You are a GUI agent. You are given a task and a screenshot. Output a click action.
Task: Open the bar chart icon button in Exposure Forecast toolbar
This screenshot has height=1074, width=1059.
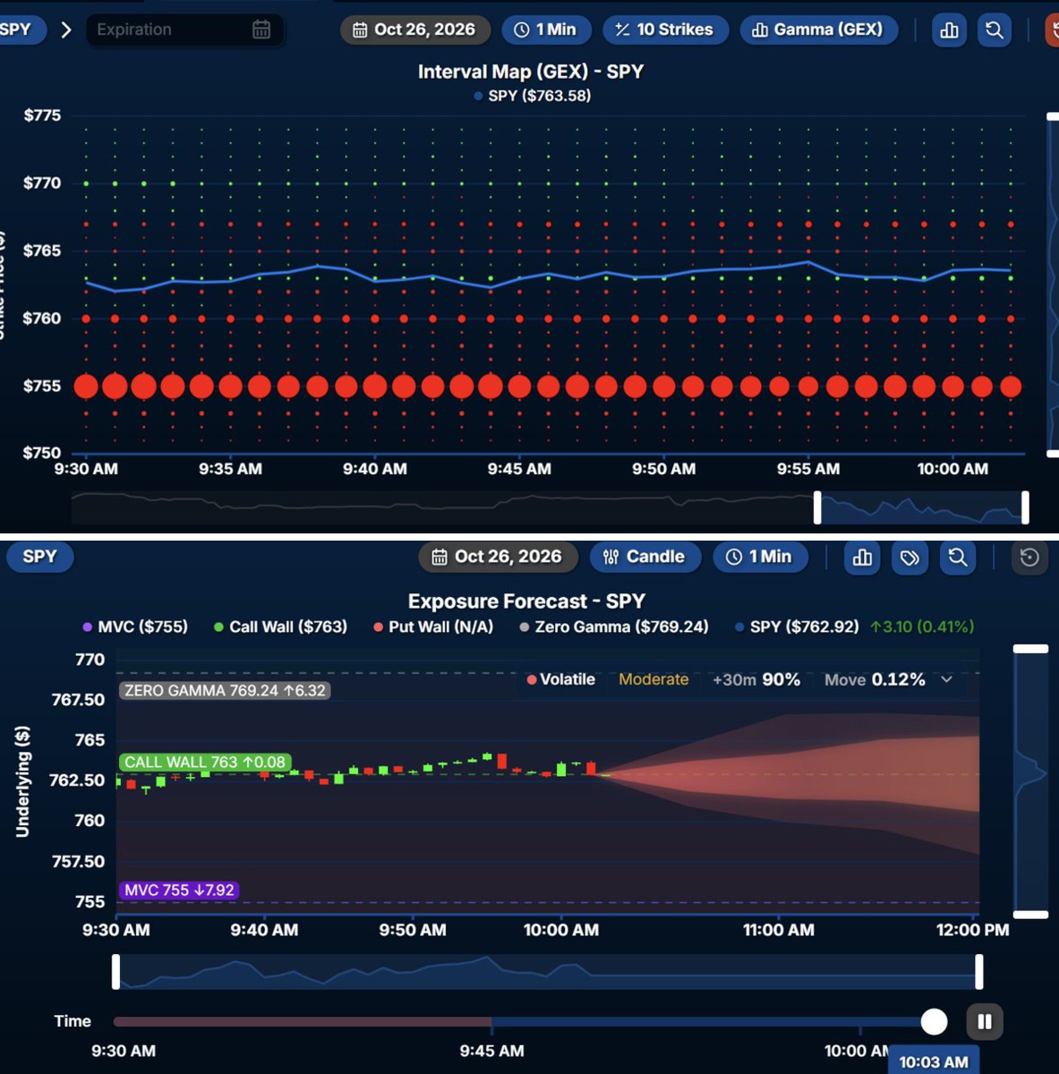(x=863, y=558)
